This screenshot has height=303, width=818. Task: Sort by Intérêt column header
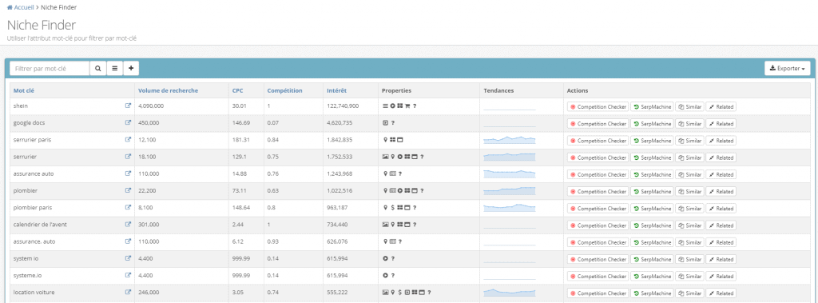(x=336, y=90)
